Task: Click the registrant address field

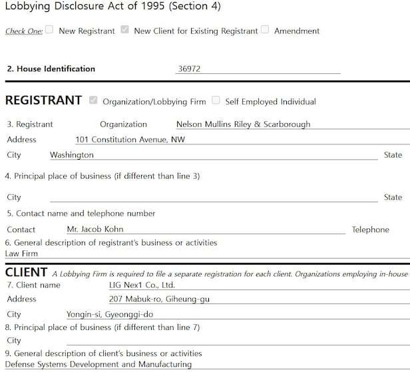Action: pyautogui.click(x=240, y=140)
